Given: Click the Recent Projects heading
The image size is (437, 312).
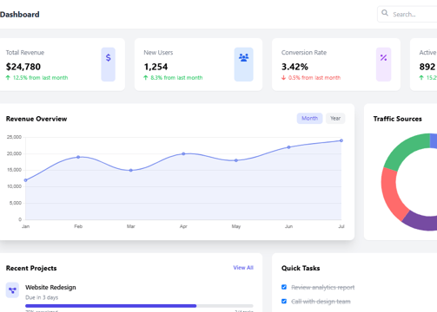Looking at the screenshot, I should [x=31, y=268].
